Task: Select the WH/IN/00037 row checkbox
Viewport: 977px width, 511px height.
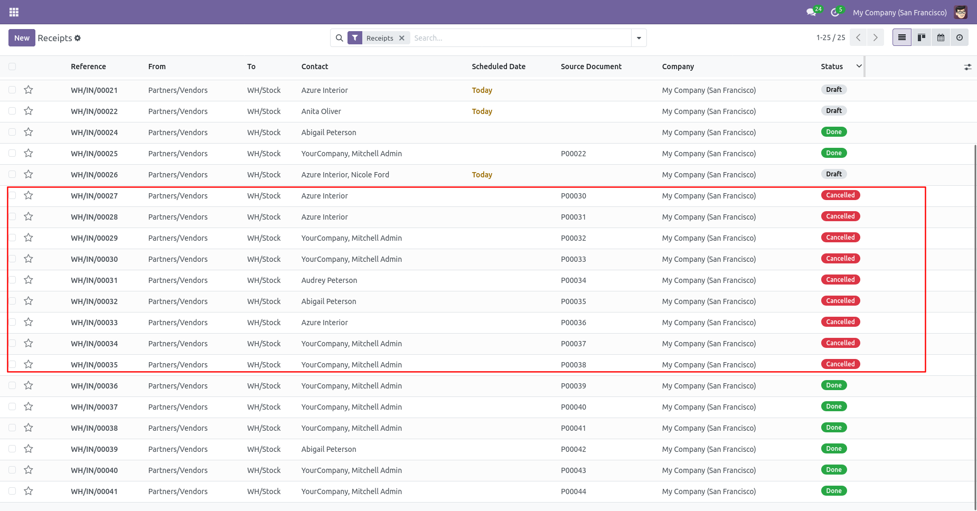Action: tap(12, 406)
